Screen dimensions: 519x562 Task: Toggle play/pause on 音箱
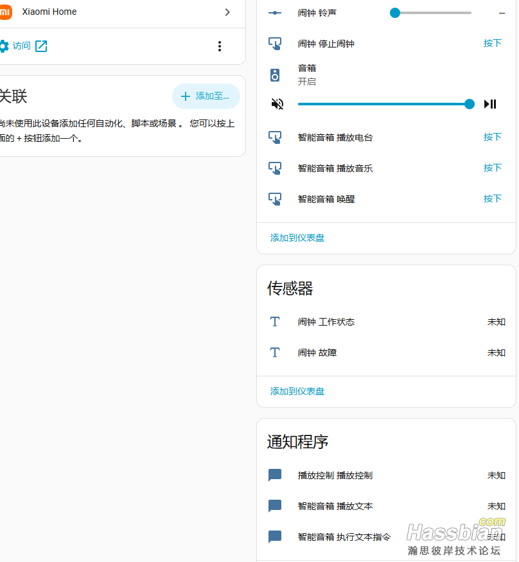click(x=490, y=104)
